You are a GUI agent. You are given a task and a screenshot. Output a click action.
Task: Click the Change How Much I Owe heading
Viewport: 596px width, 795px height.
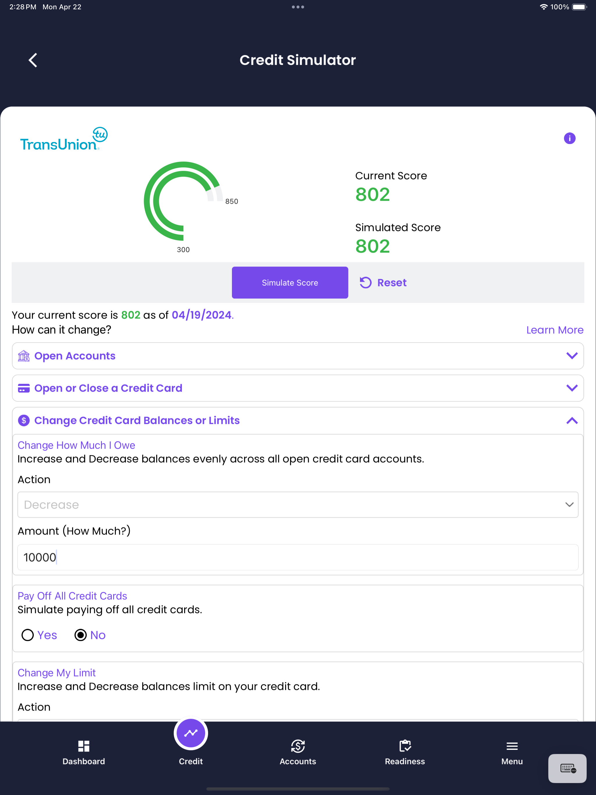(x=76, y=445)
